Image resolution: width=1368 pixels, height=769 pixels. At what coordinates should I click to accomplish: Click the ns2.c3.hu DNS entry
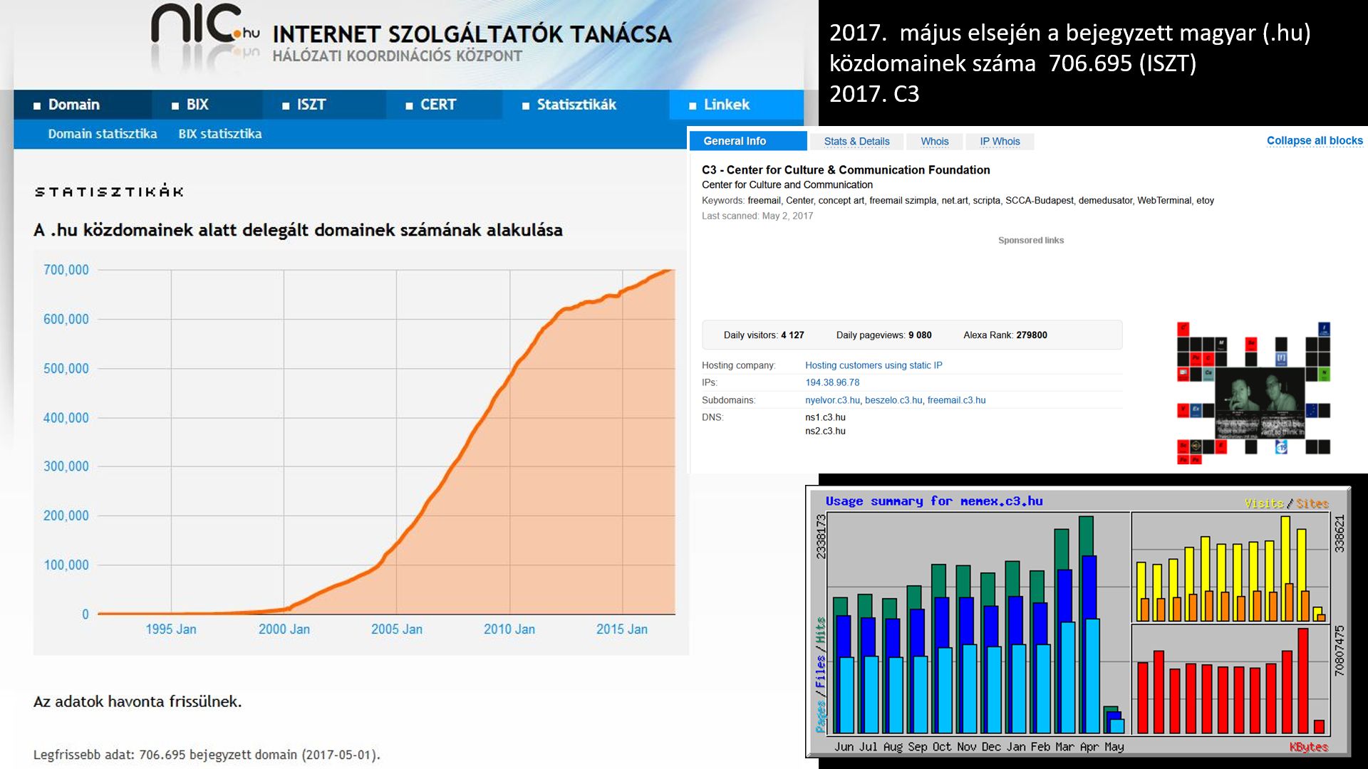(825, 431)
